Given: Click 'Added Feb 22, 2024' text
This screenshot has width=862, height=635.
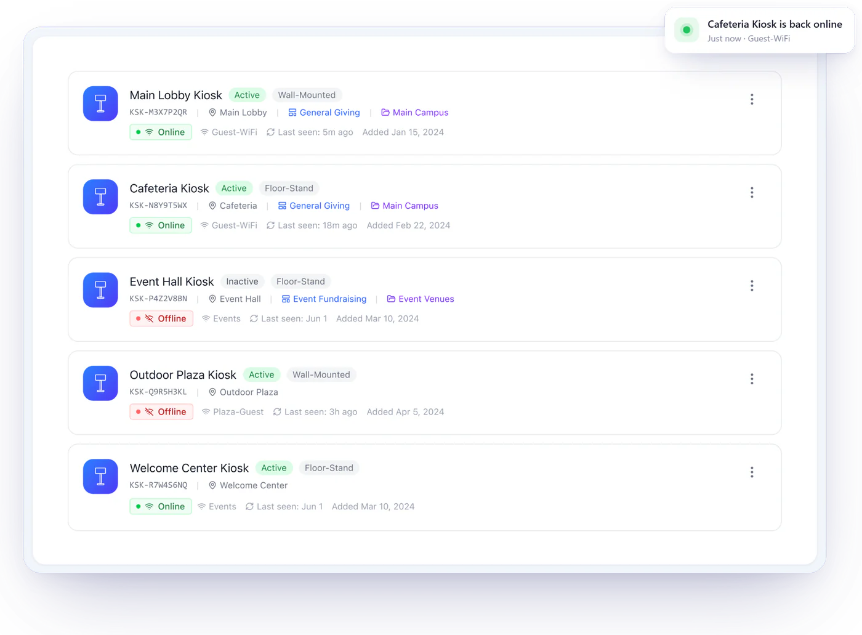Looking at the screenshot, I should tap(408, 225).
